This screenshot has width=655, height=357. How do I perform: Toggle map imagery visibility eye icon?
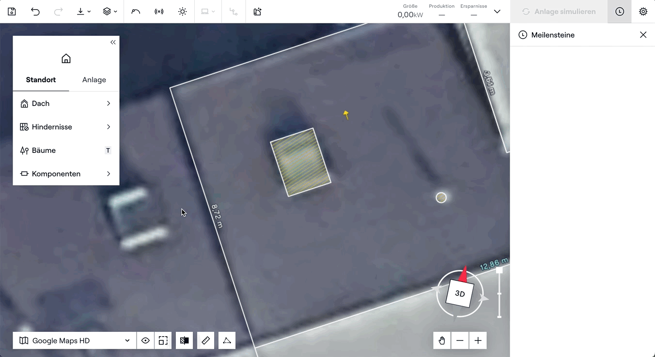(145, 341)
